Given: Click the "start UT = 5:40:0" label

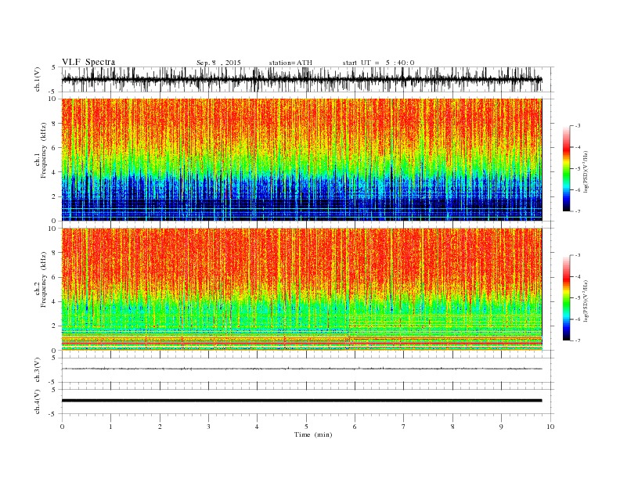Looking at the screenshot, I should pyautogui.click(x=378, y=63).
